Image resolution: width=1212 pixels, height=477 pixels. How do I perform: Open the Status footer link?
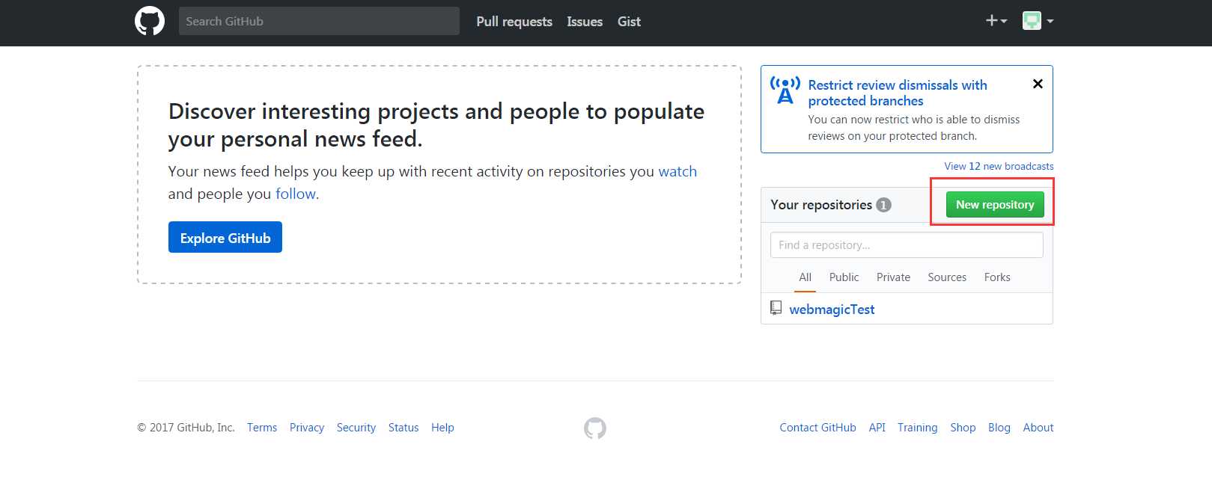tap(404, 428)
